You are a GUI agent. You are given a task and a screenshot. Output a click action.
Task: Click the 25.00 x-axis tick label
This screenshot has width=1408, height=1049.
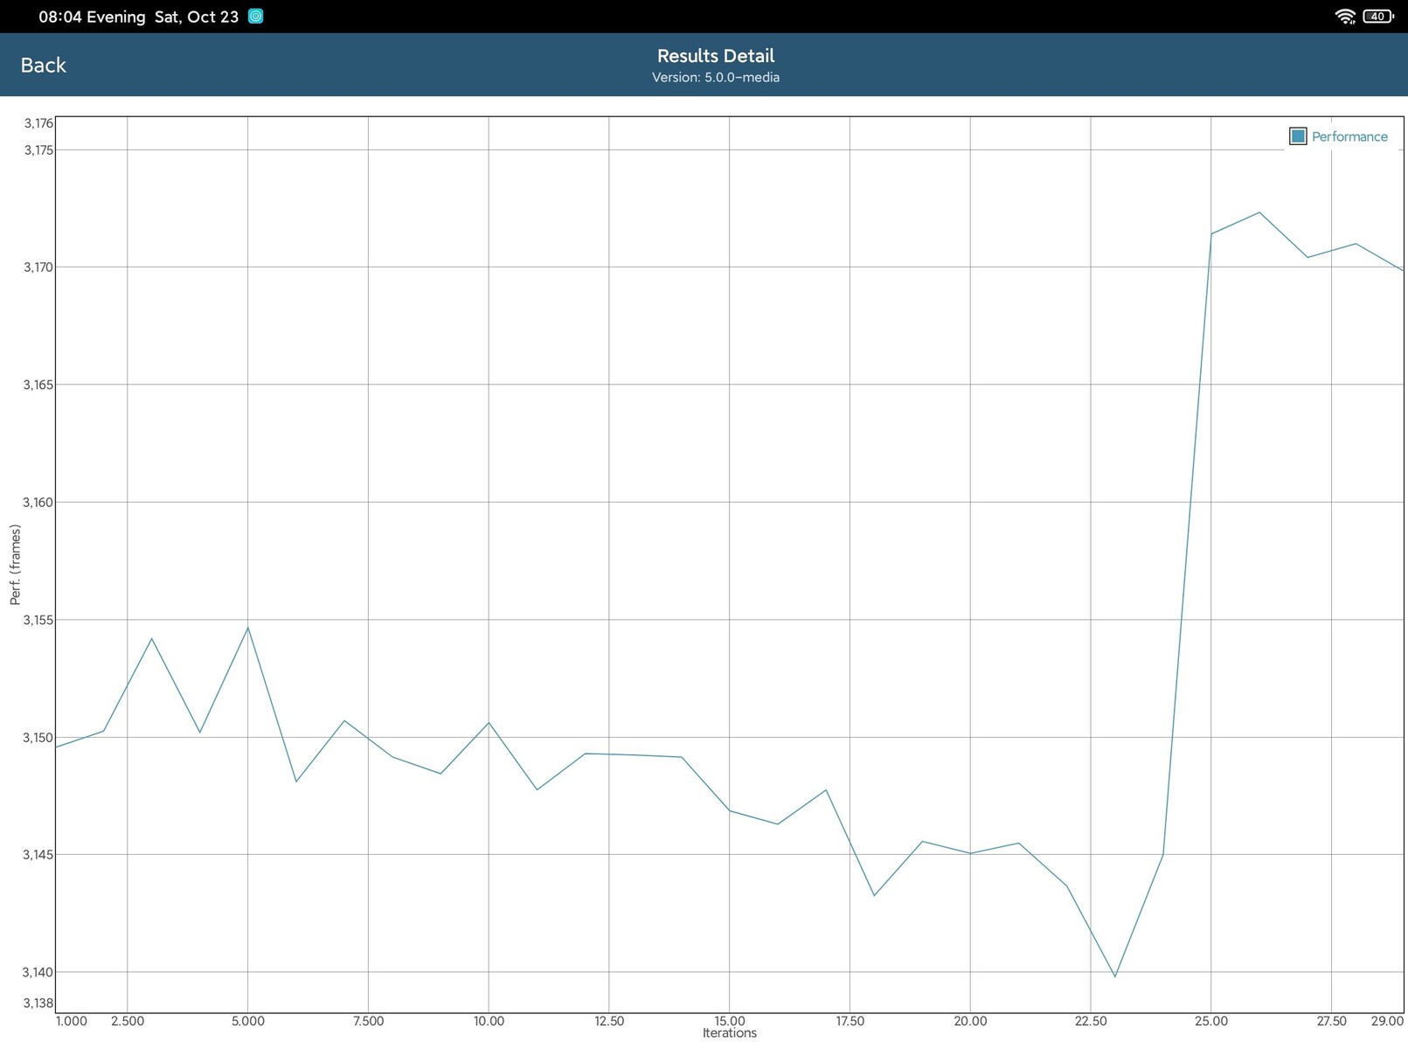[x=1211, y=1021]
